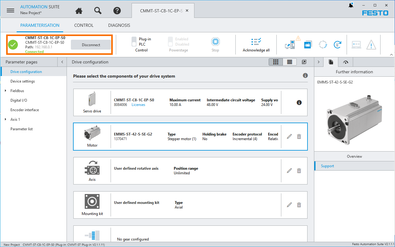Viewport: 395px width, 247px height.
Task: Collapse the Parameter pages panel
Action: coord(62,62)
